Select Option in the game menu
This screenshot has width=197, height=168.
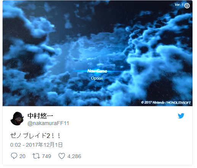pyautogui.click(x=97, y=78)
